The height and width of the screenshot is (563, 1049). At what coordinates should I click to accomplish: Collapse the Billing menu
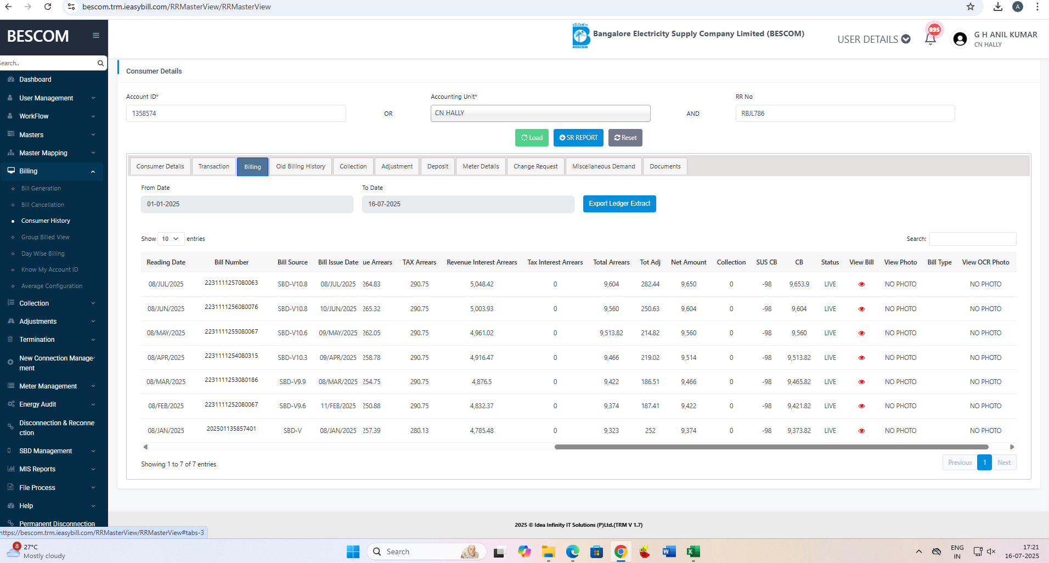click(51, 171)
